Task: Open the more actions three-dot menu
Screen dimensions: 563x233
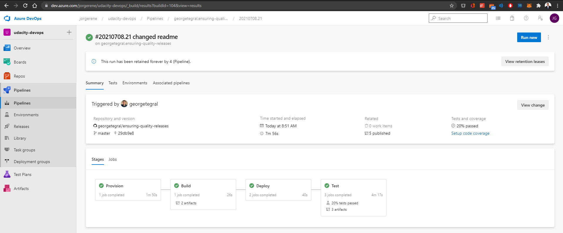Action: 548,37
